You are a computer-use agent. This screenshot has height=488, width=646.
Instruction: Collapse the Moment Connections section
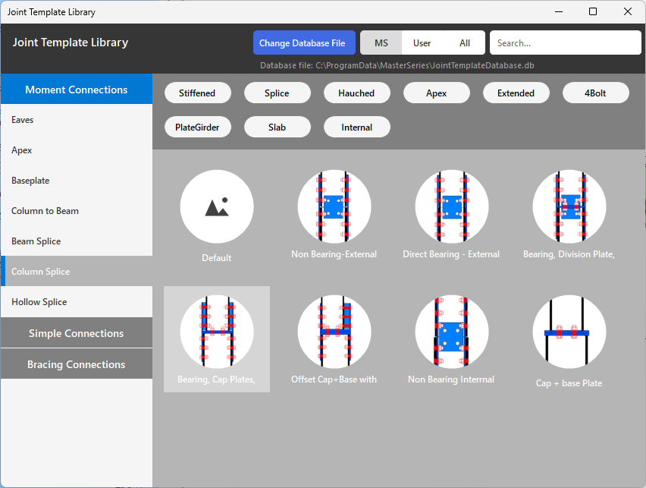pyautogui.click(x=76, y=90)
